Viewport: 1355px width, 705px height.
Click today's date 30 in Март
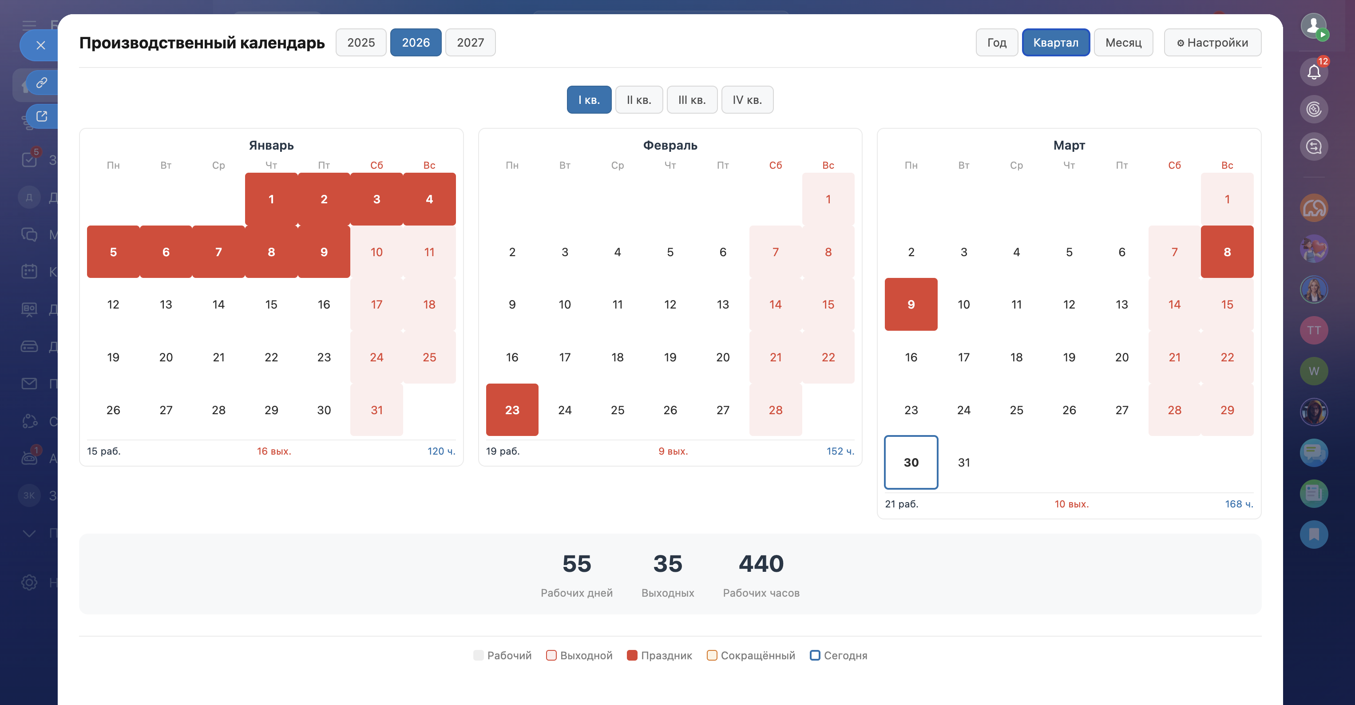click(911, 463)
